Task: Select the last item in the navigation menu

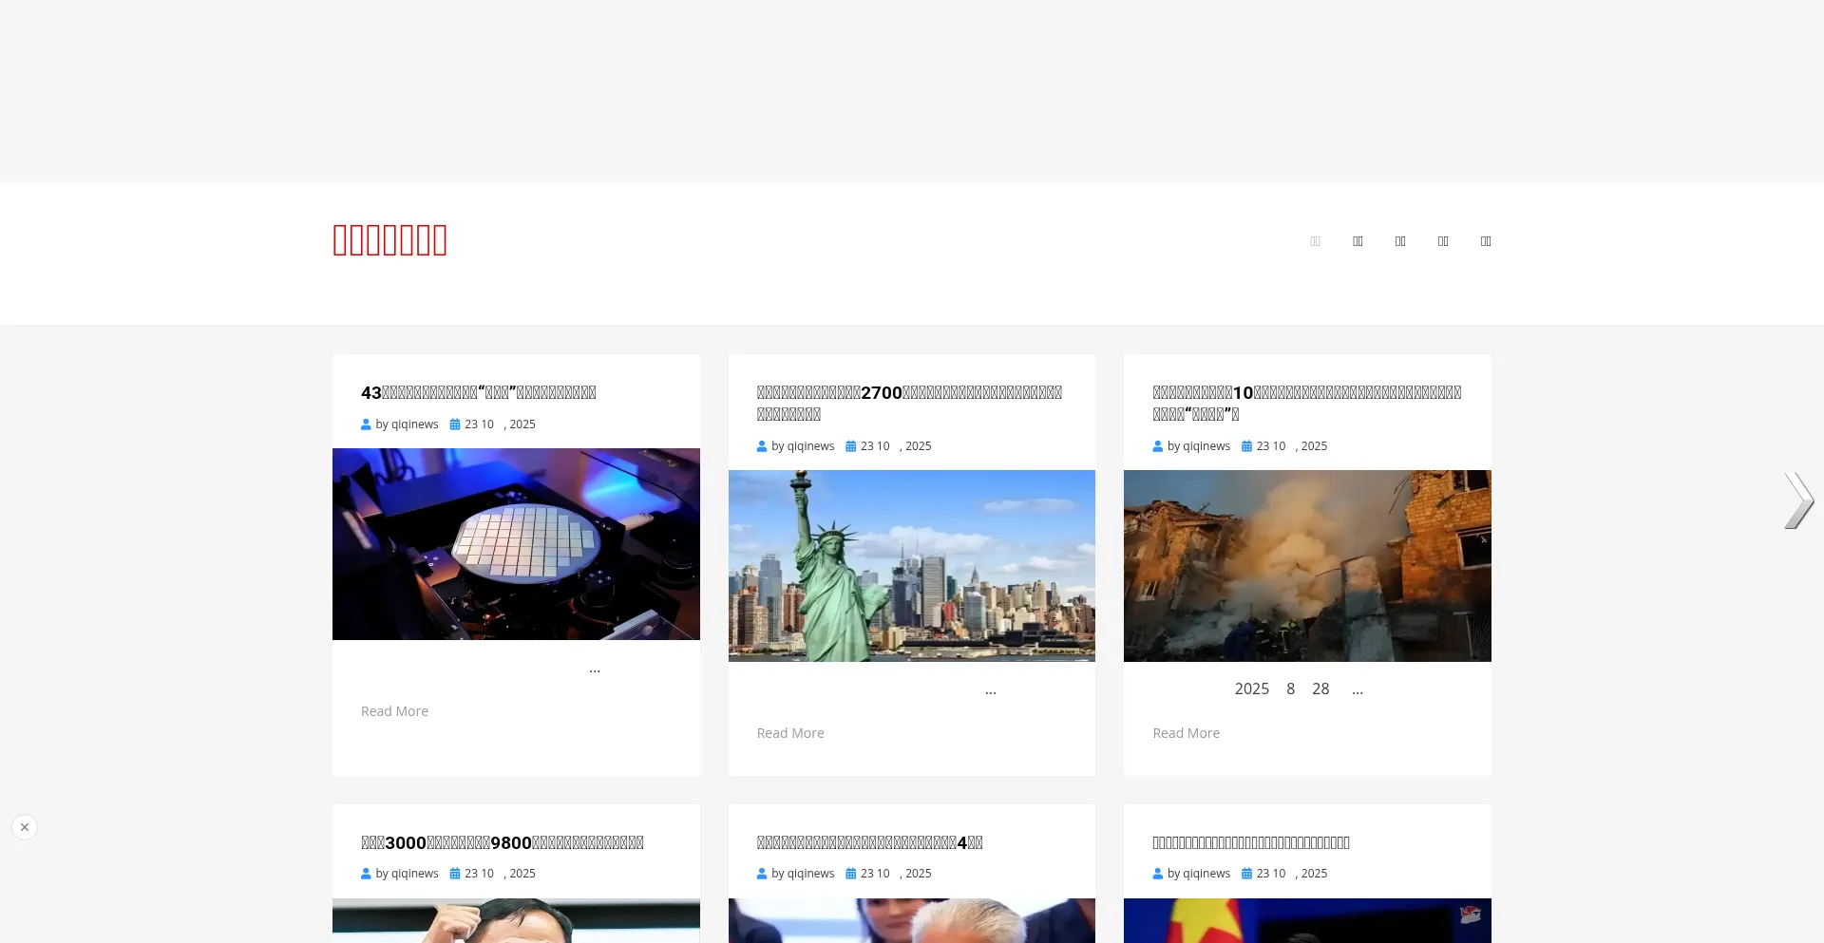Action: (1486, 241)
